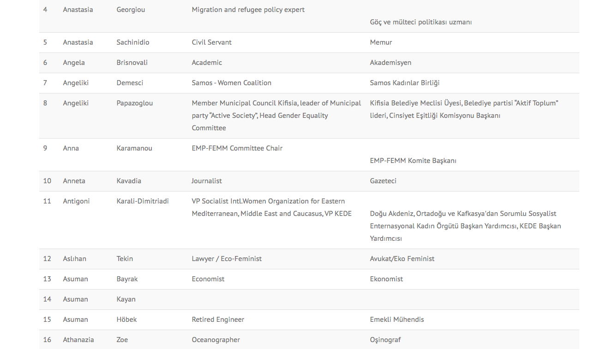601x349 pixels.
Task: Click the name Brisnovali
Action: 132,63
